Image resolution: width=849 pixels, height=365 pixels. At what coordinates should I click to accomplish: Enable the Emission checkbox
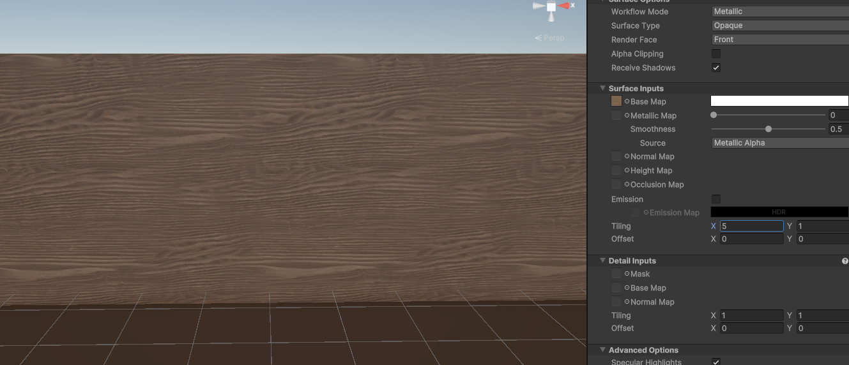pyautogui.click(x=716, y=199)
